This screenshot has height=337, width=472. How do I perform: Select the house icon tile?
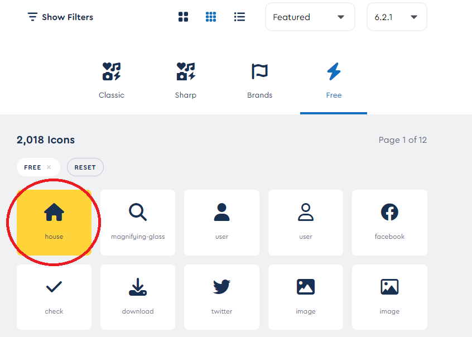[54, 222]
